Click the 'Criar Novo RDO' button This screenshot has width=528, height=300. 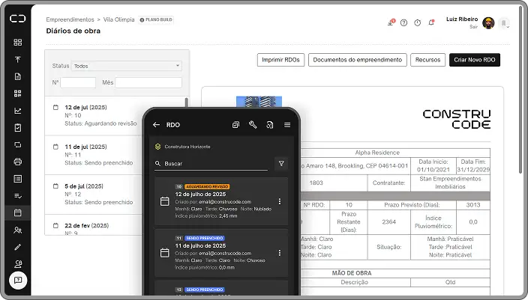coord(474,60)
